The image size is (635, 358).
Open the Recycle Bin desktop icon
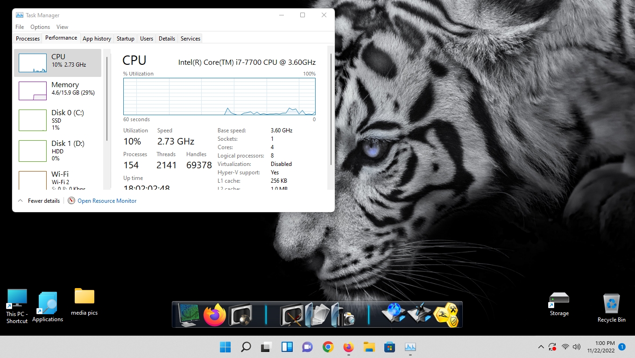pos(611,308)
